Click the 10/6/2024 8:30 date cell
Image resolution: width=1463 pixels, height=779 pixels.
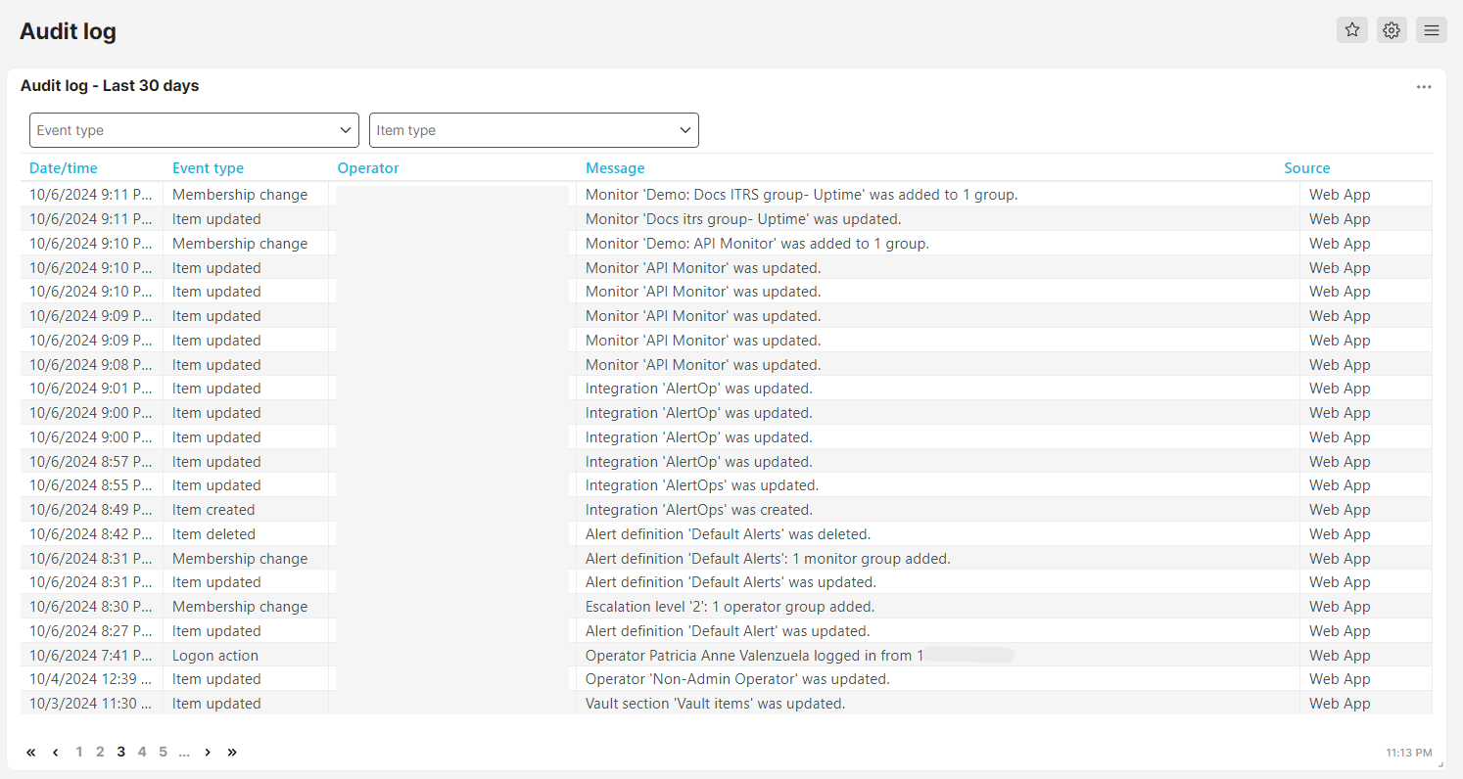(x=90, y=607)
